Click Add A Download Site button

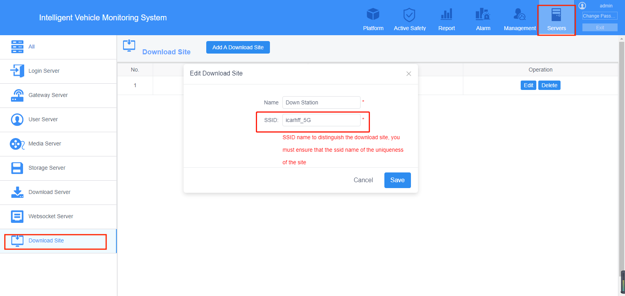tap(238, 47)
